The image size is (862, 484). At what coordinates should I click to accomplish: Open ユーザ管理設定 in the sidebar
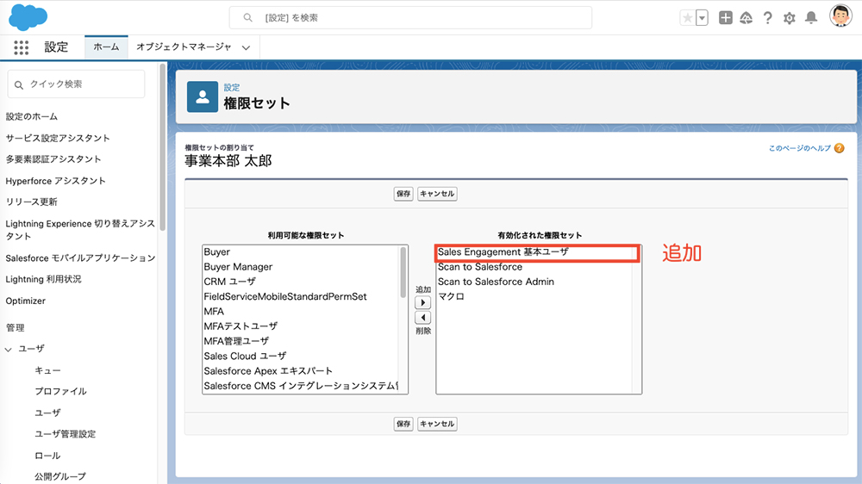coord(65,435)
